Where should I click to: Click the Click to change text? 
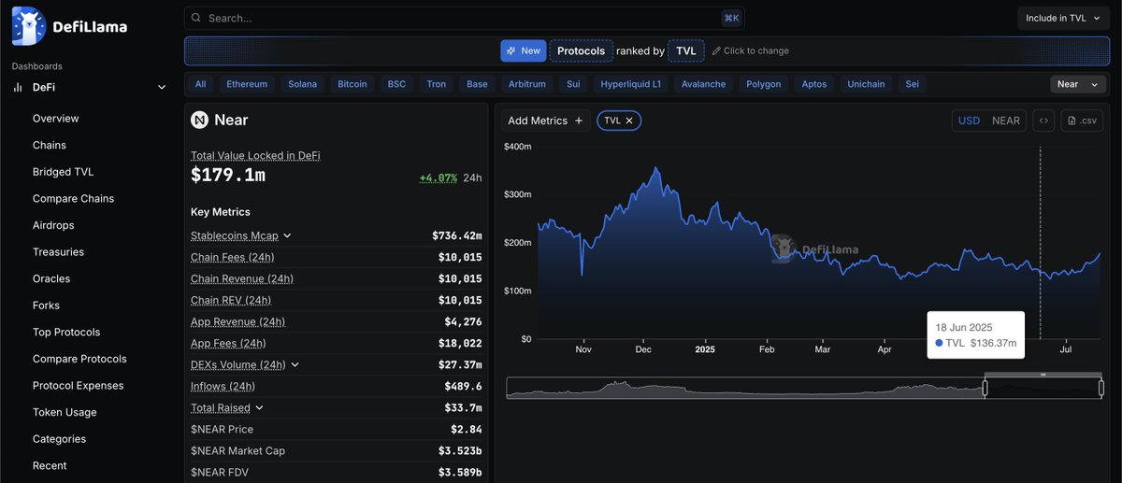tap(756, 50)
